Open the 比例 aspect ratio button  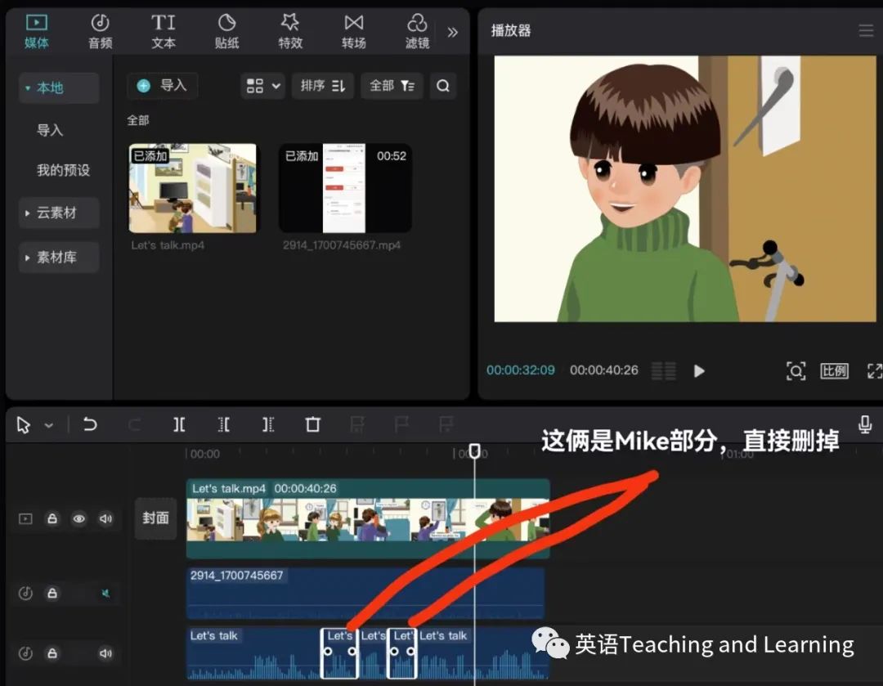pos(834,370)
